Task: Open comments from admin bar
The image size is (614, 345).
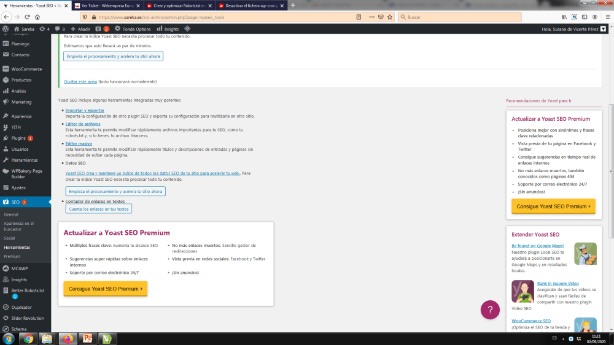Action: [60, 29]
